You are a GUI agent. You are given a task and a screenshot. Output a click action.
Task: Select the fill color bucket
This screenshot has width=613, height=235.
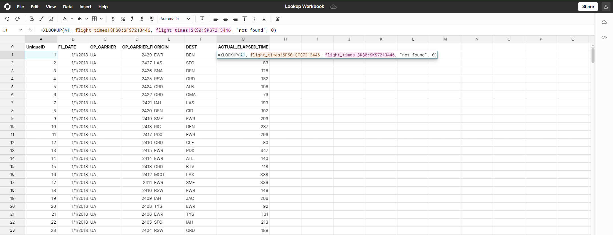pos(80,19)
